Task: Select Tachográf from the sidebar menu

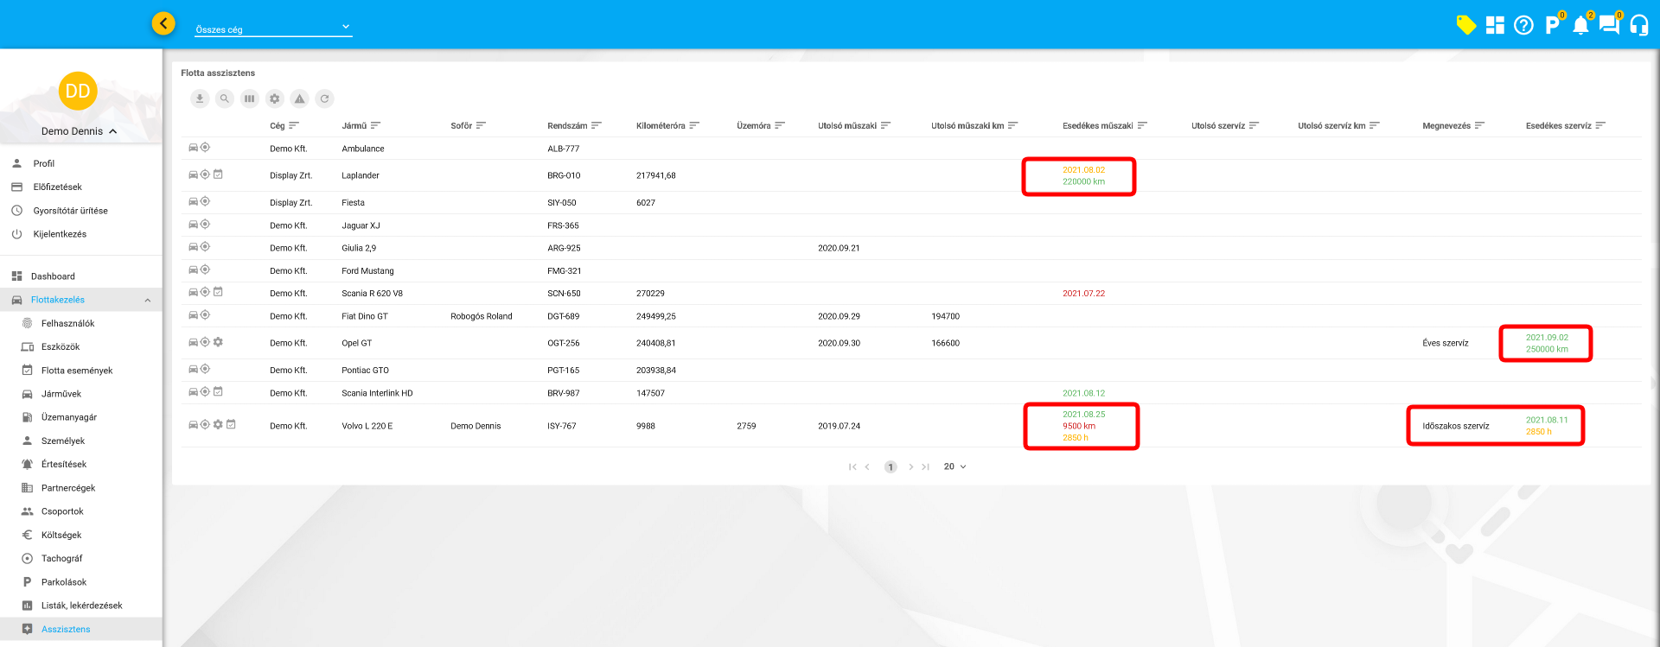Action: pos(61,559)
